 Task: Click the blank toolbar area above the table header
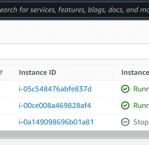pos(74,51)
